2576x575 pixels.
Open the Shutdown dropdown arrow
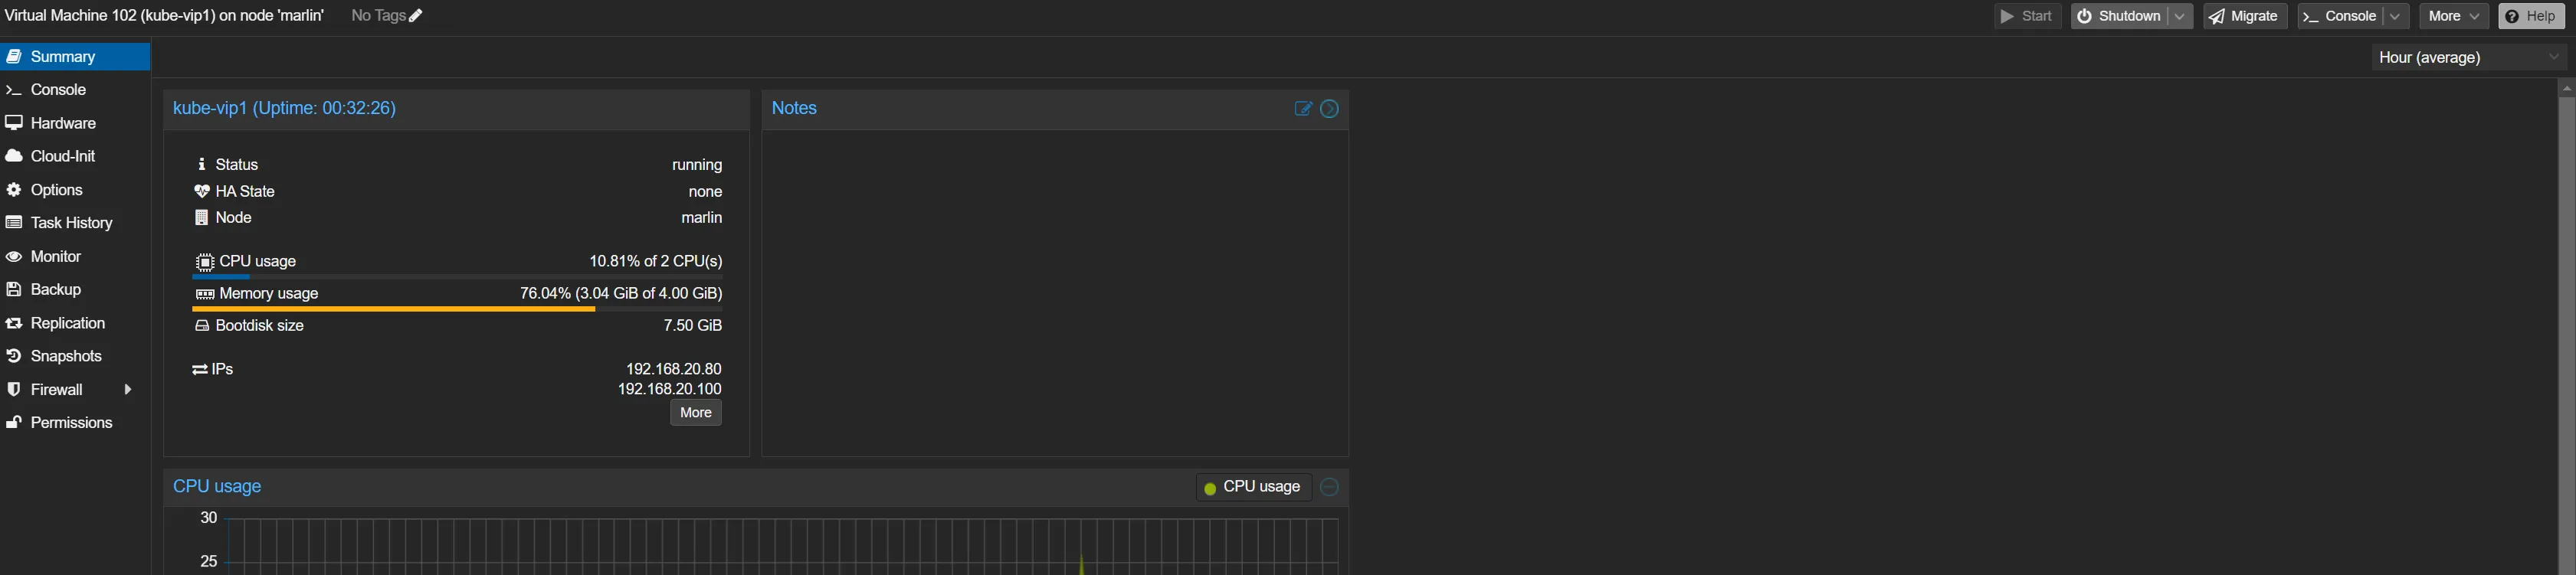(2179, 16)
